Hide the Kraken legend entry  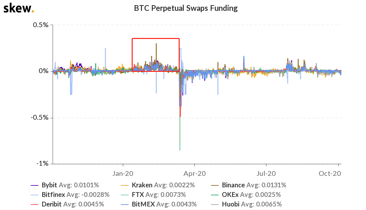coord(158,185)
